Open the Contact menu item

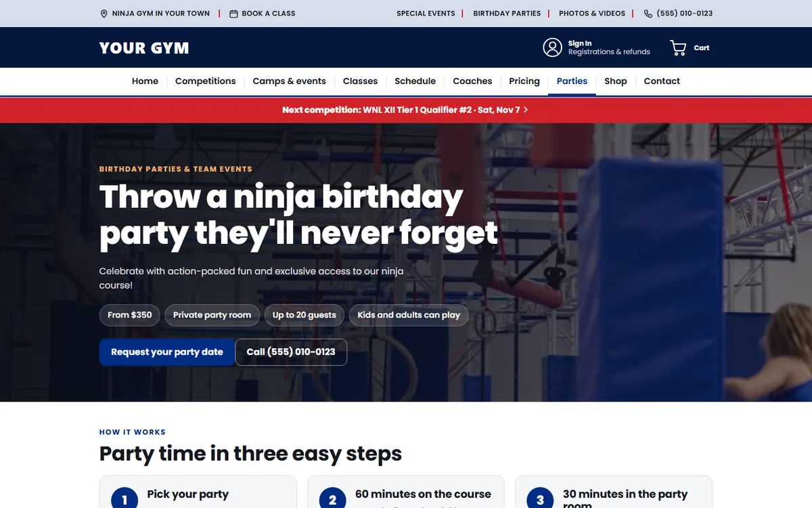coord(662,81)
